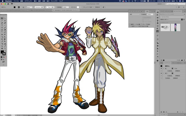Select the Artboard tool
Screen dimensions: 186x116
point(2,46)
